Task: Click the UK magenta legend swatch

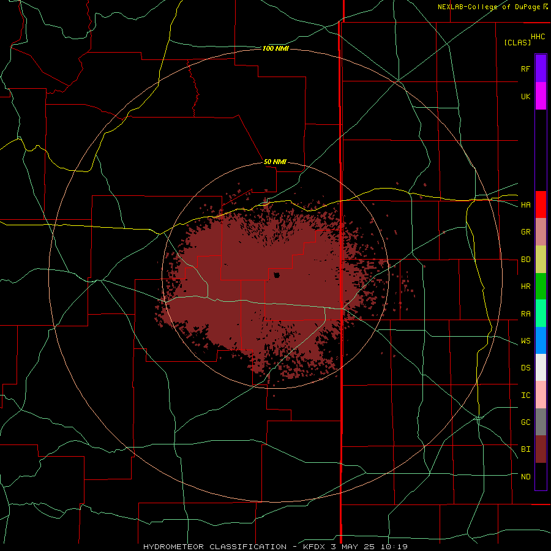Action: [541, 96]
